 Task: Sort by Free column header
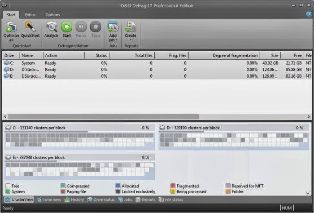point(292,56)
